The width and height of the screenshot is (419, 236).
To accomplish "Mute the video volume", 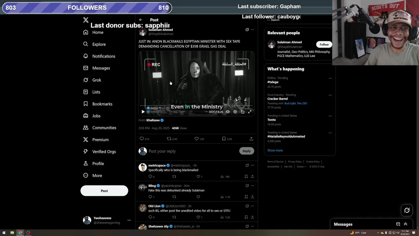I will (228, 112).
